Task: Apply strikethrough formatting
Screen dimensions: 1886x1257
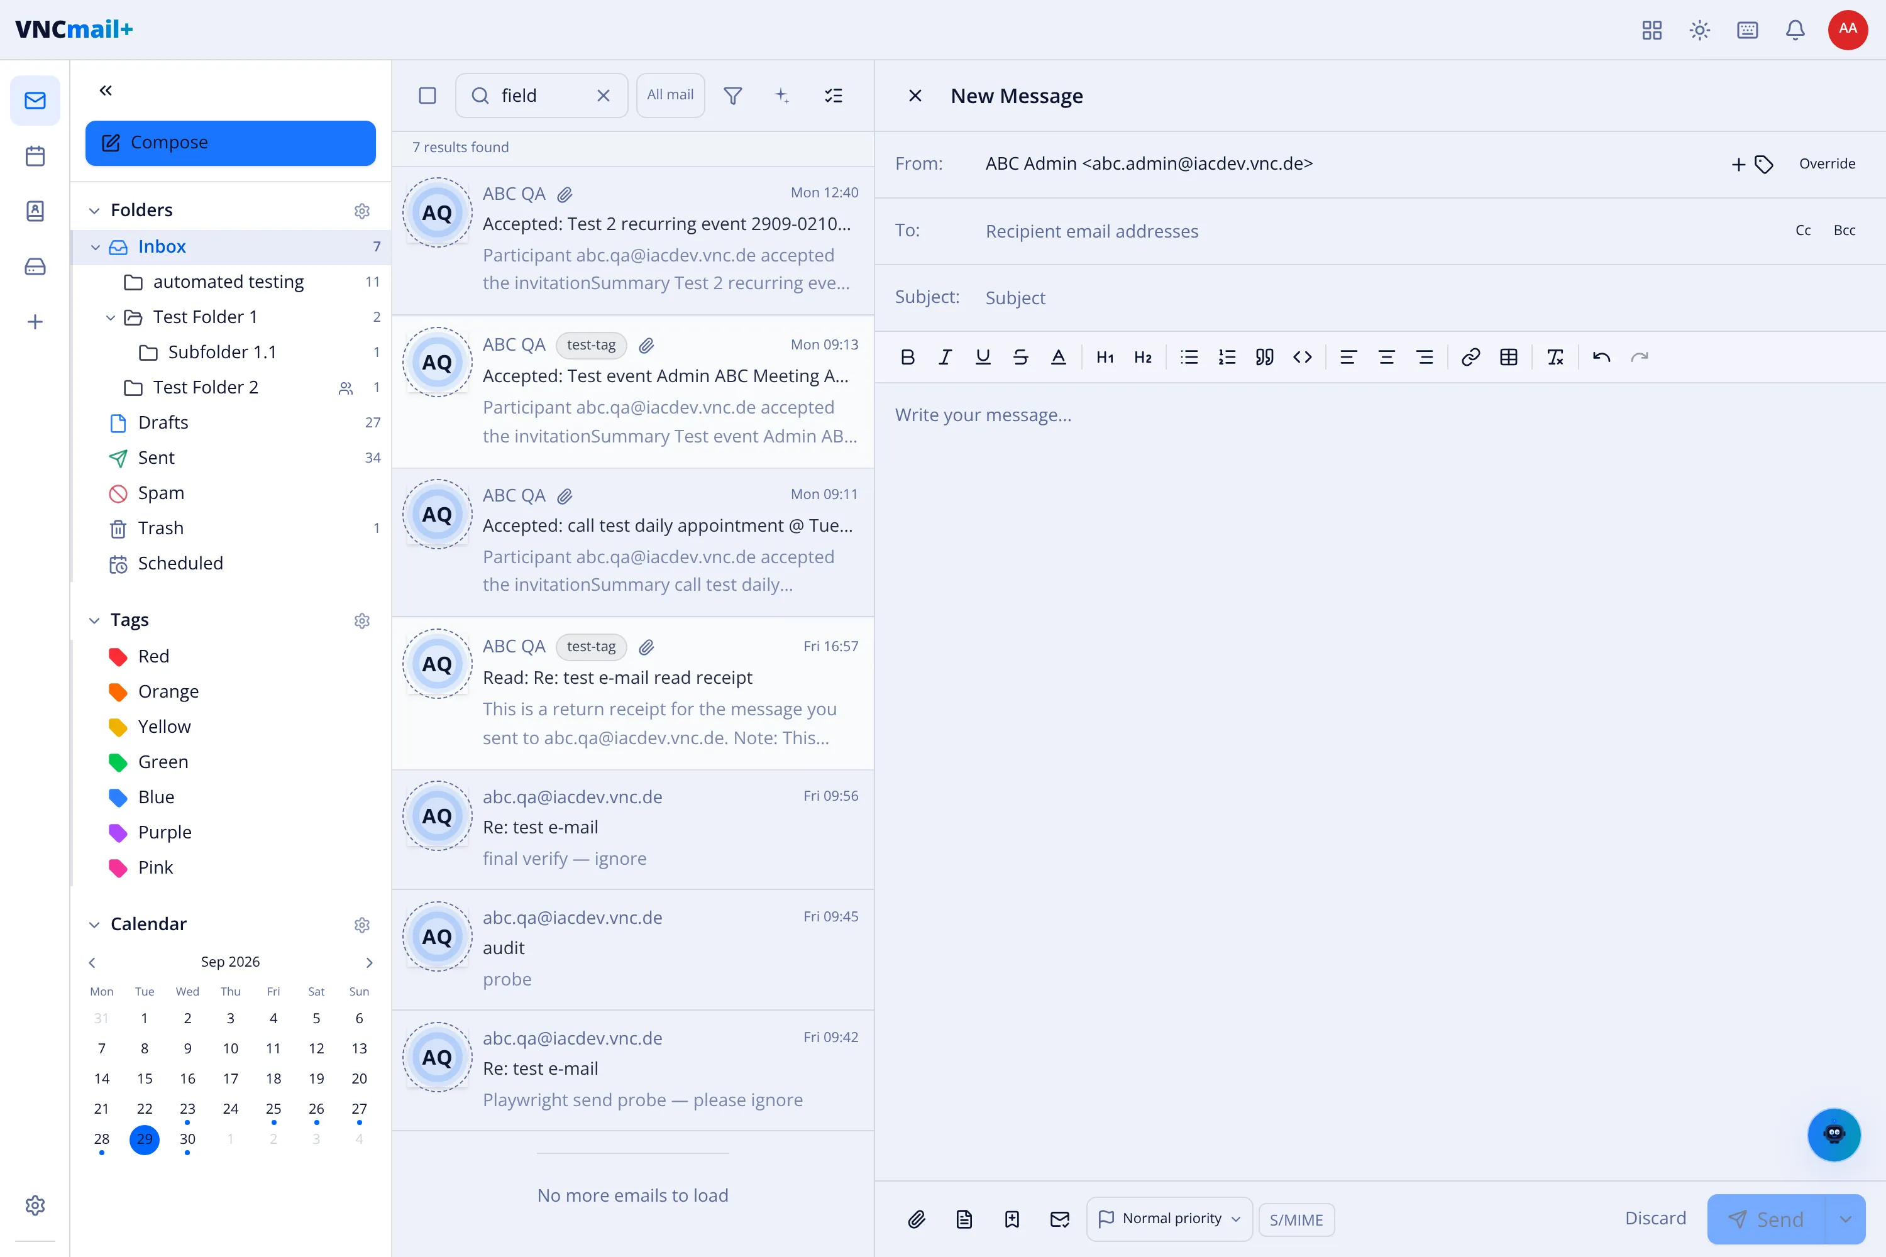Action: 1021,358
